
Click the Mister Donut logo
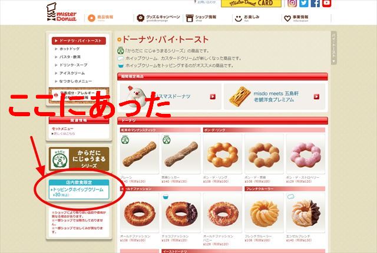click(x=62, y=12)
